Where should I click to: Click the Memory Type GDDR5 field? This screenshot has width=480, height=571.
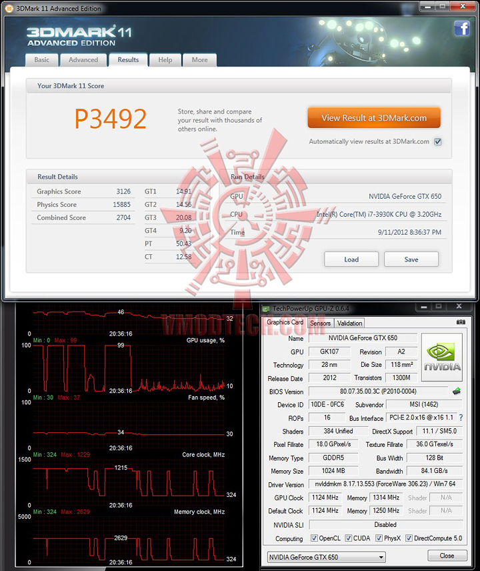click(x=333, y=458)
